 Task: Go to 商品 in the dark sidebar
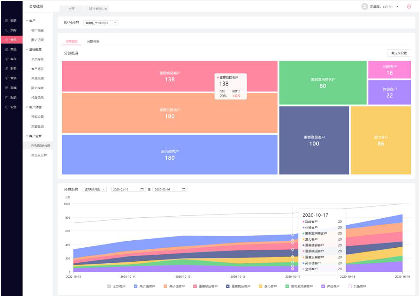11,49
